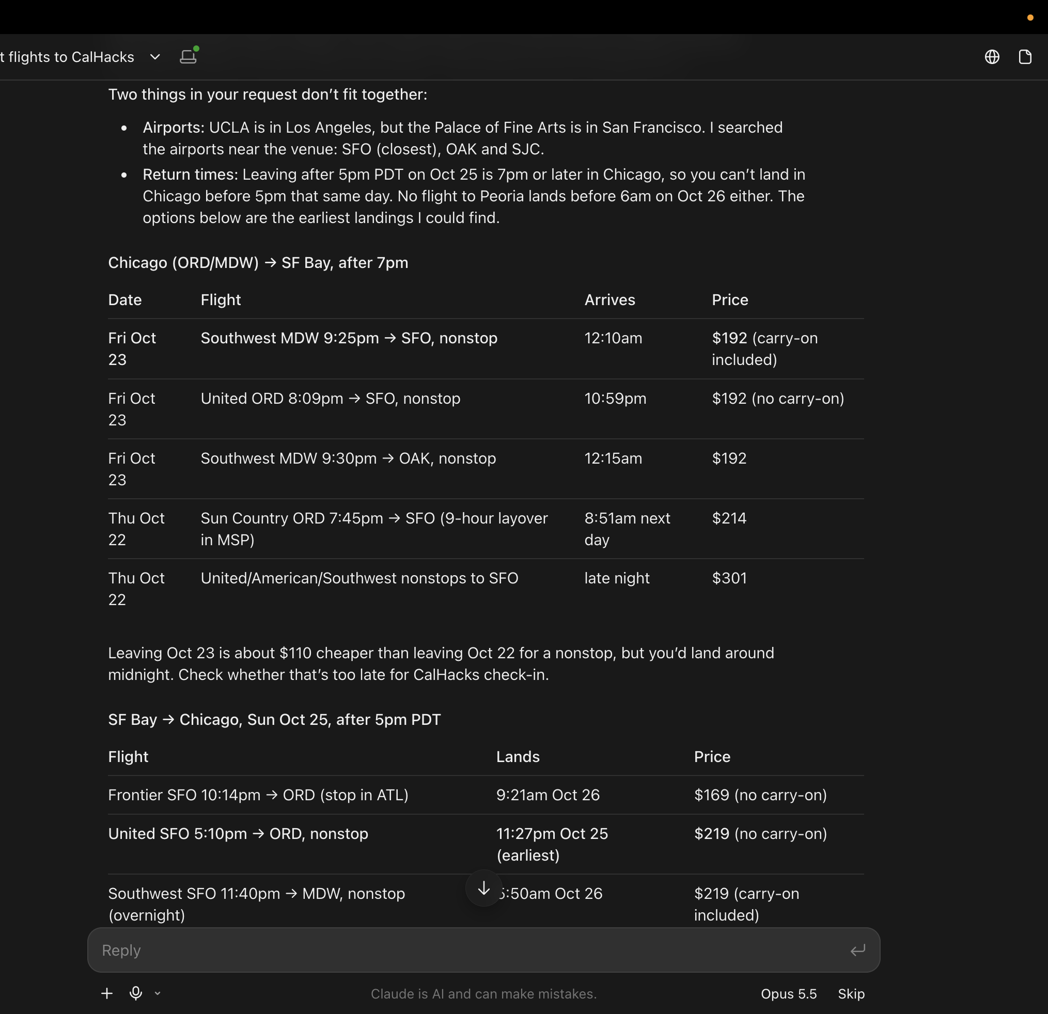Open the document artifacts icon
The image size is (1048, 1014).
pos(1025,57)
